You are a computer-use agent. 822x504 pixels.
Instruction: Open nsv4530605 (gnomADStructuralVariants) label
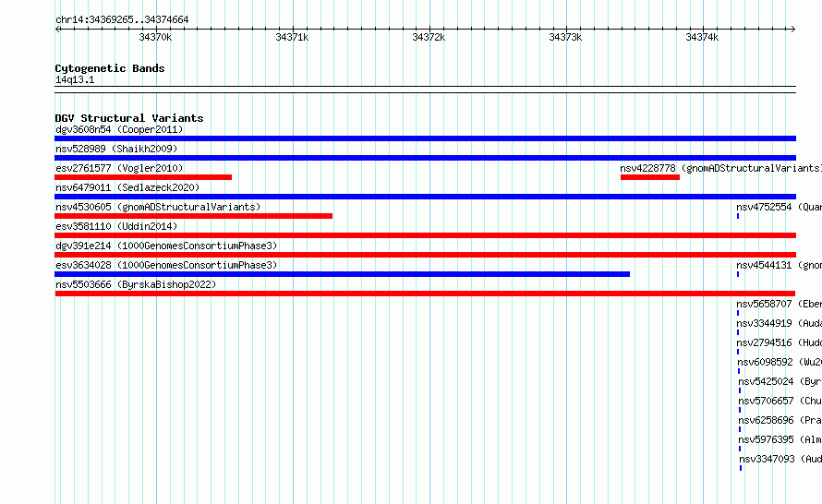[x=158, y=207]
